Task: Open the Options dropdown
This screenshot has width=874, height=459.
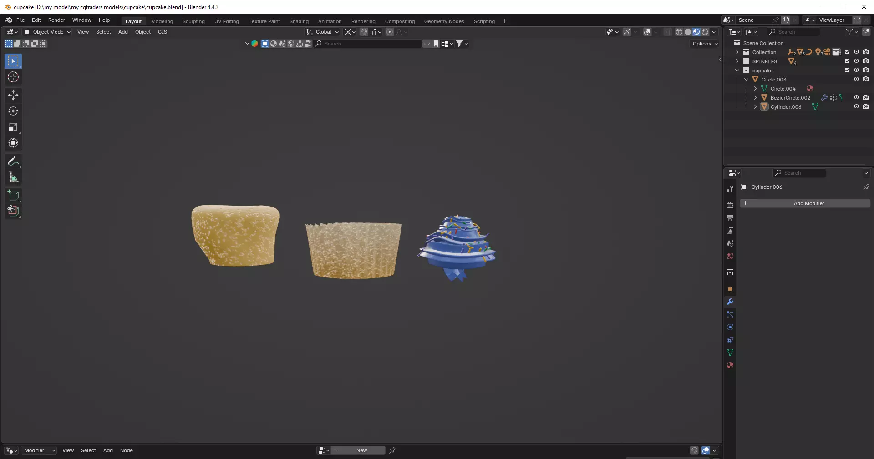Action: click(705, 44)
